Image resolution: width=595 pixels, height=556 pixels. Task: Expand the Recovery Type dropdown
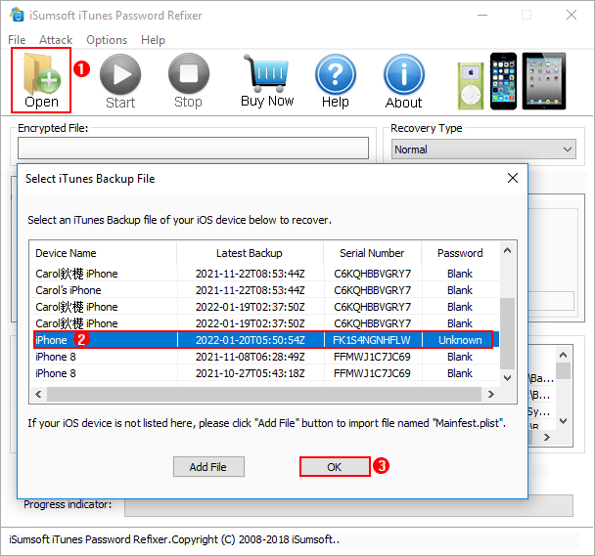coord(483,150)
